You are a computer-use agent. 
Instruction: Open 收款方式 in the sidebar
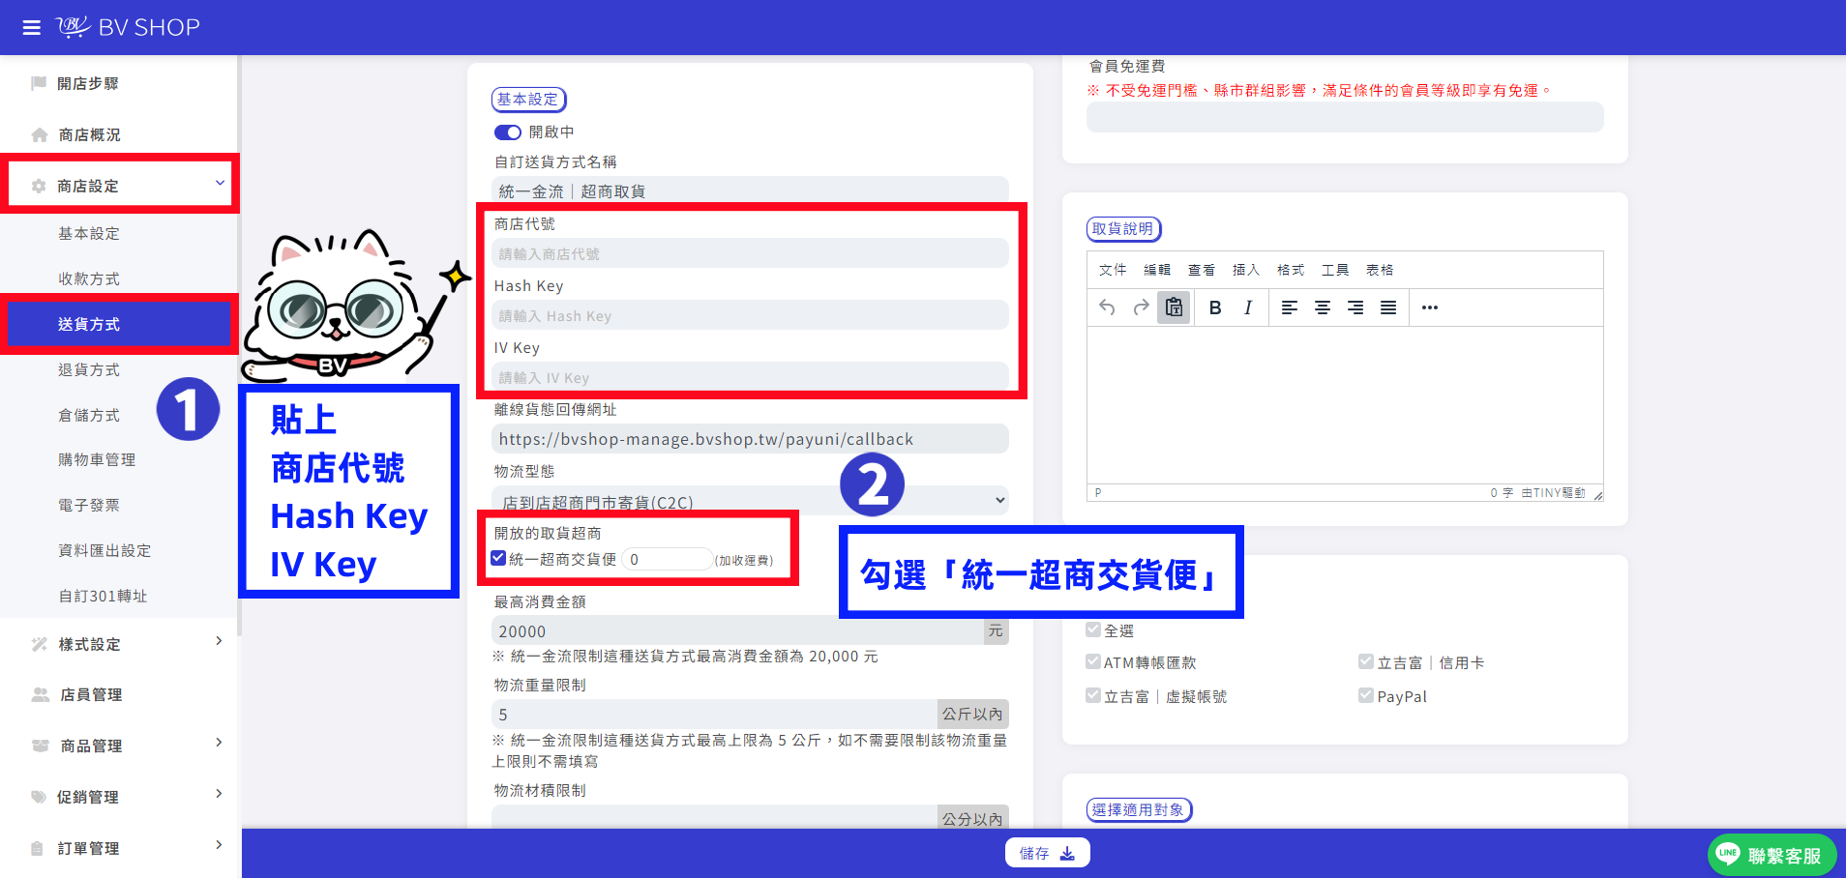coord(89,278)
